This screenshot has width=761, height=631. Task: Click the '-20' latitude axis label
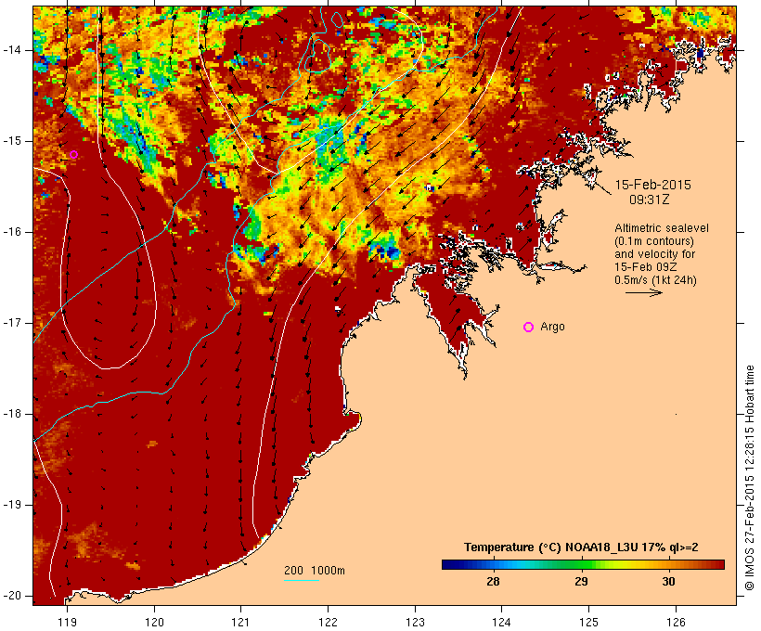tap(12, 596)
